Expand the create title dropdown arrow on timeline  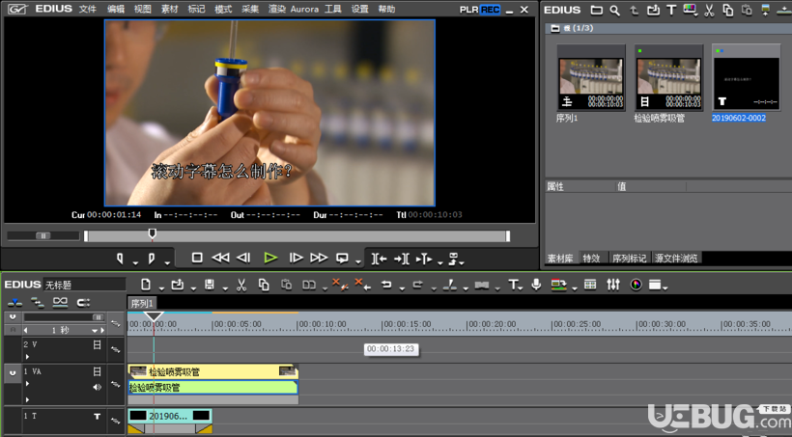pos(521,288)
